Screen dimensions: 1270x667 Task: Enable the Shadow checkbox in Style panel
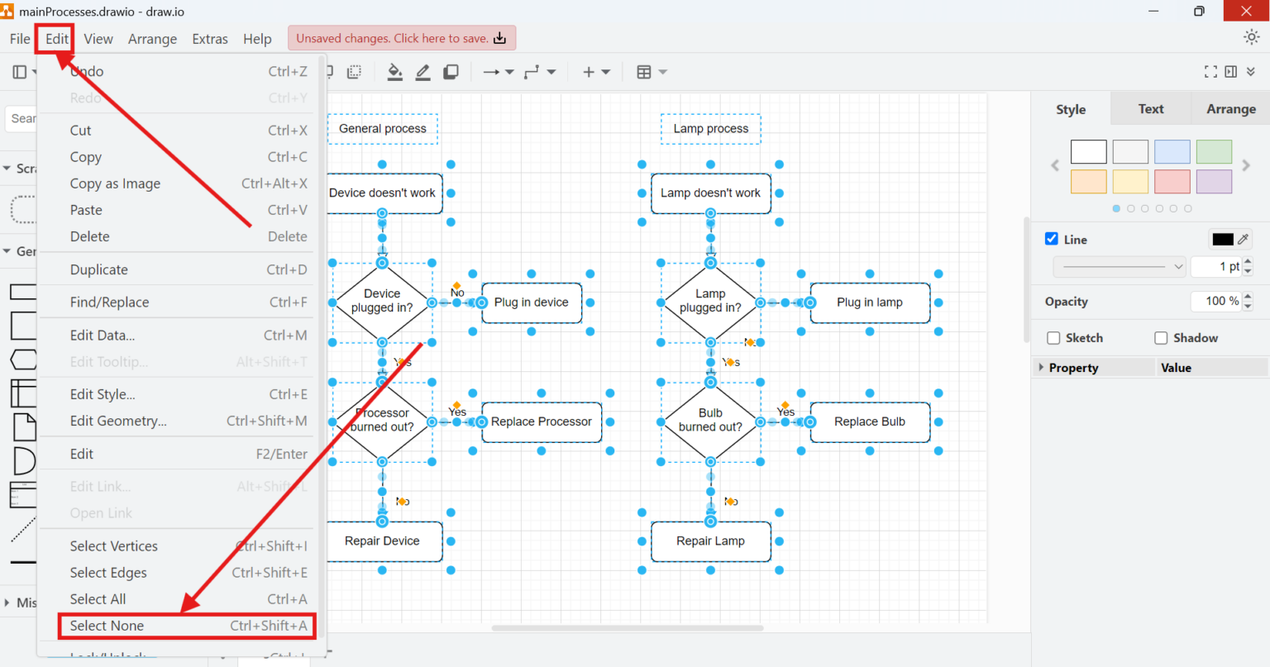coord(1161,337)
